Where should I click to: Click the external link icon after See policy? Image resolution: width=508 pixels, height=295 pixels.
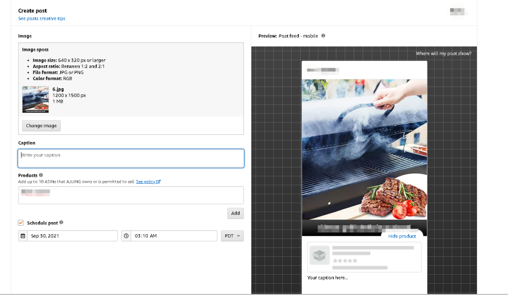tap(159, 181)
